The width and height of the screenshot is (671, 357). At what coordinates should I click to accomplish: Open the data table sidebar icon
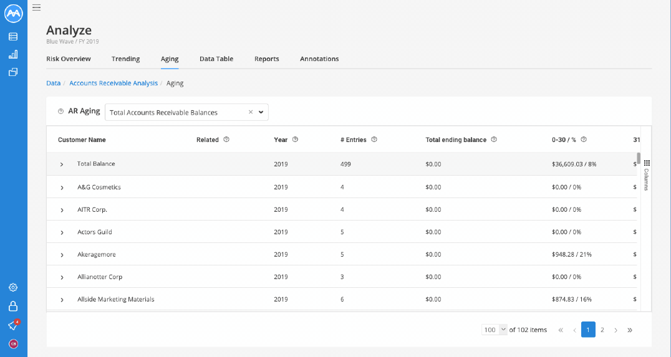tap(13, 37)
